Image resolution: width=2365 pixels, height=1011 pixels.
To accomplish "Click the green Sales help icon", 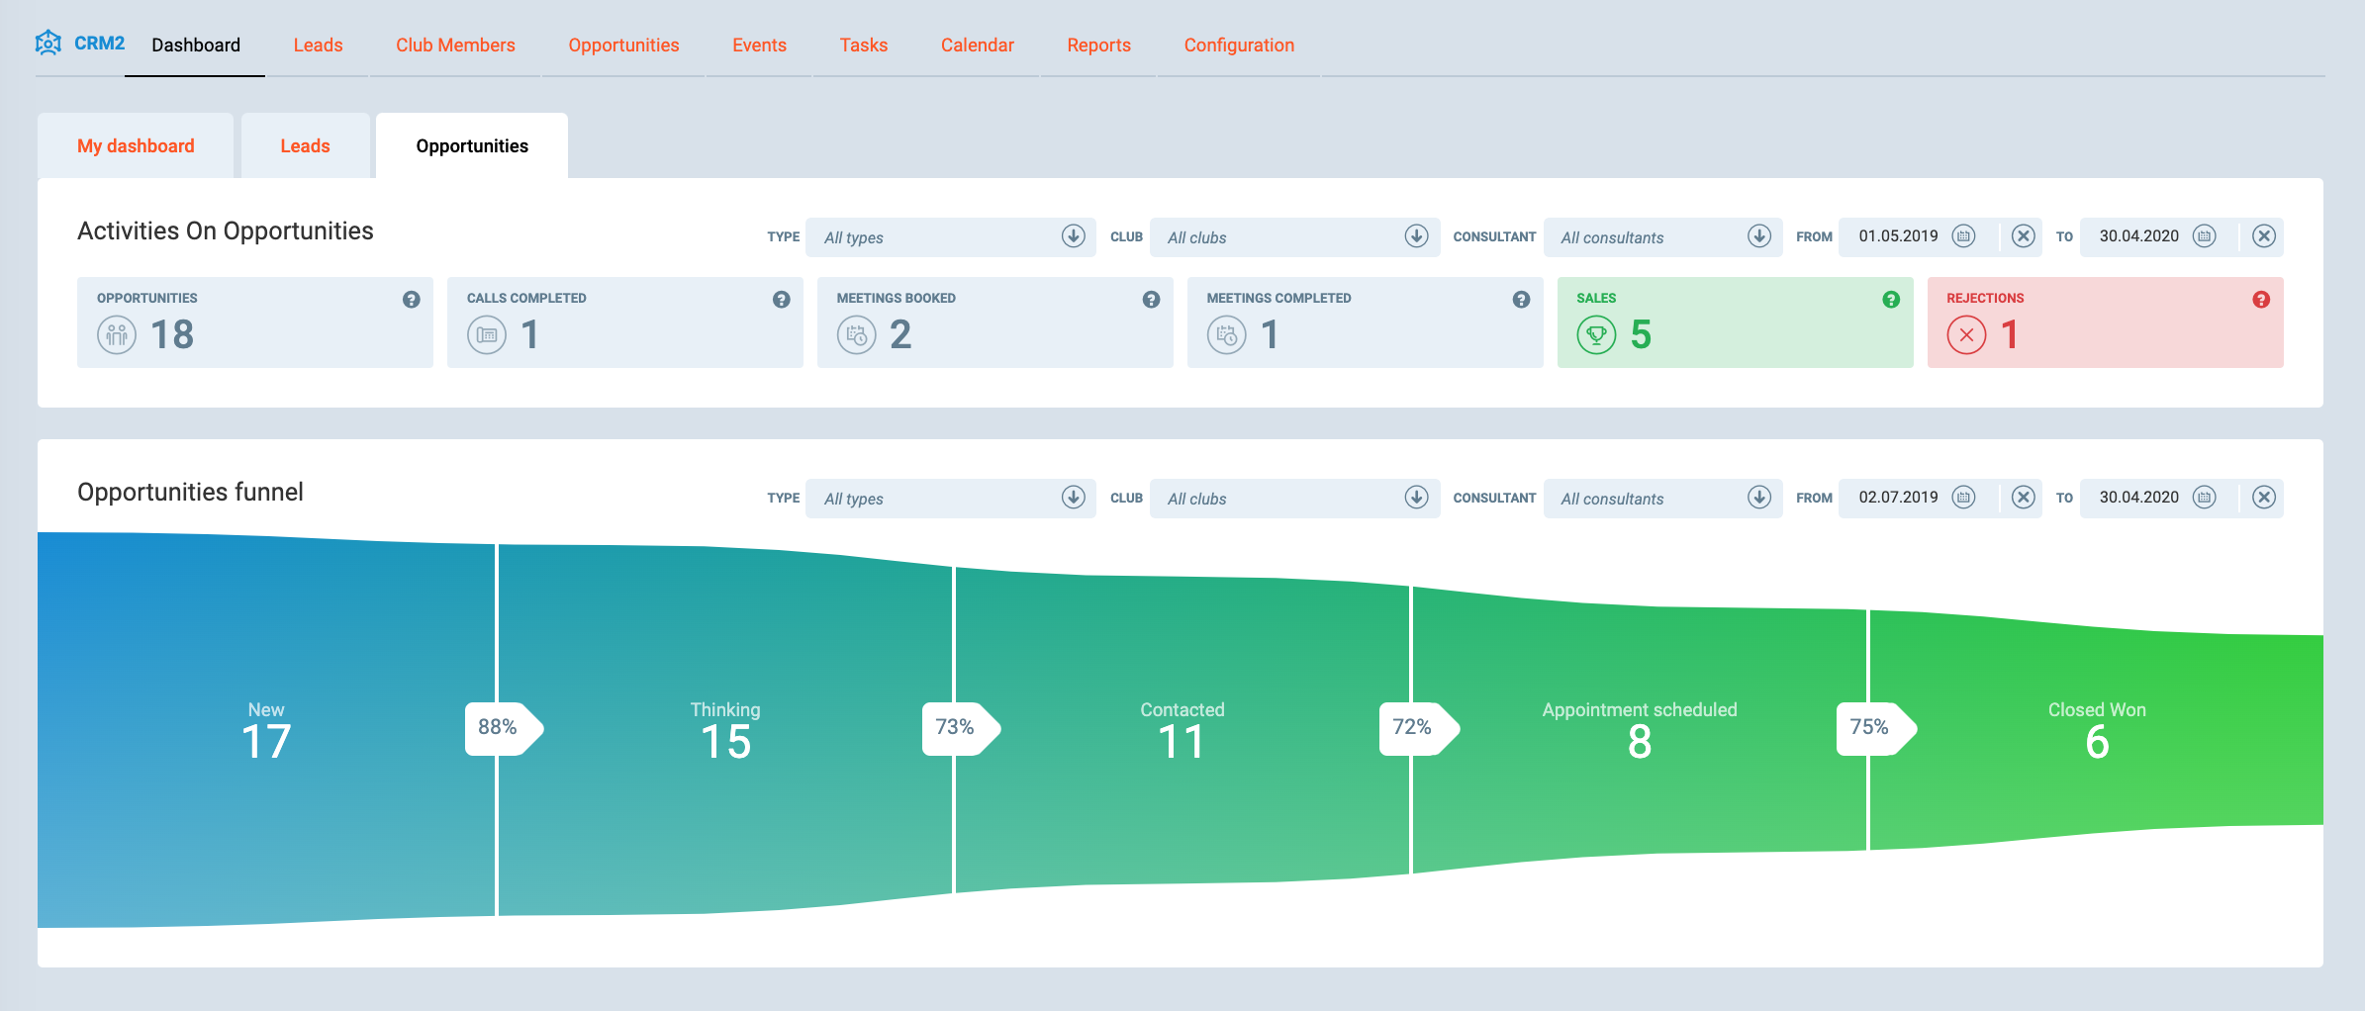I will point(1891,300).
